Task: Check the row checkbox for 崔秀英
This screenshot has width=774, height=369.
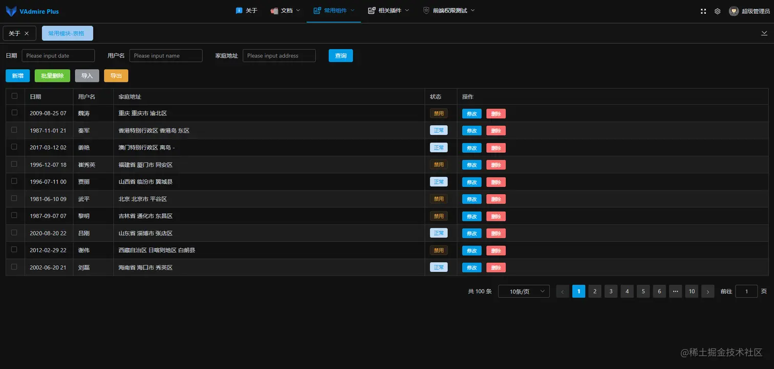Action: (x=14, y=164)
